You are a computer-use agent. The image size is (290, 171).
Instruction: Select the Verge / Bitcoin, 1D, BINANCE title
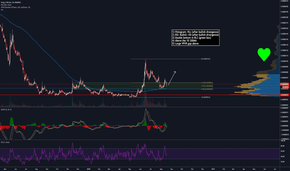pos(11,2)
